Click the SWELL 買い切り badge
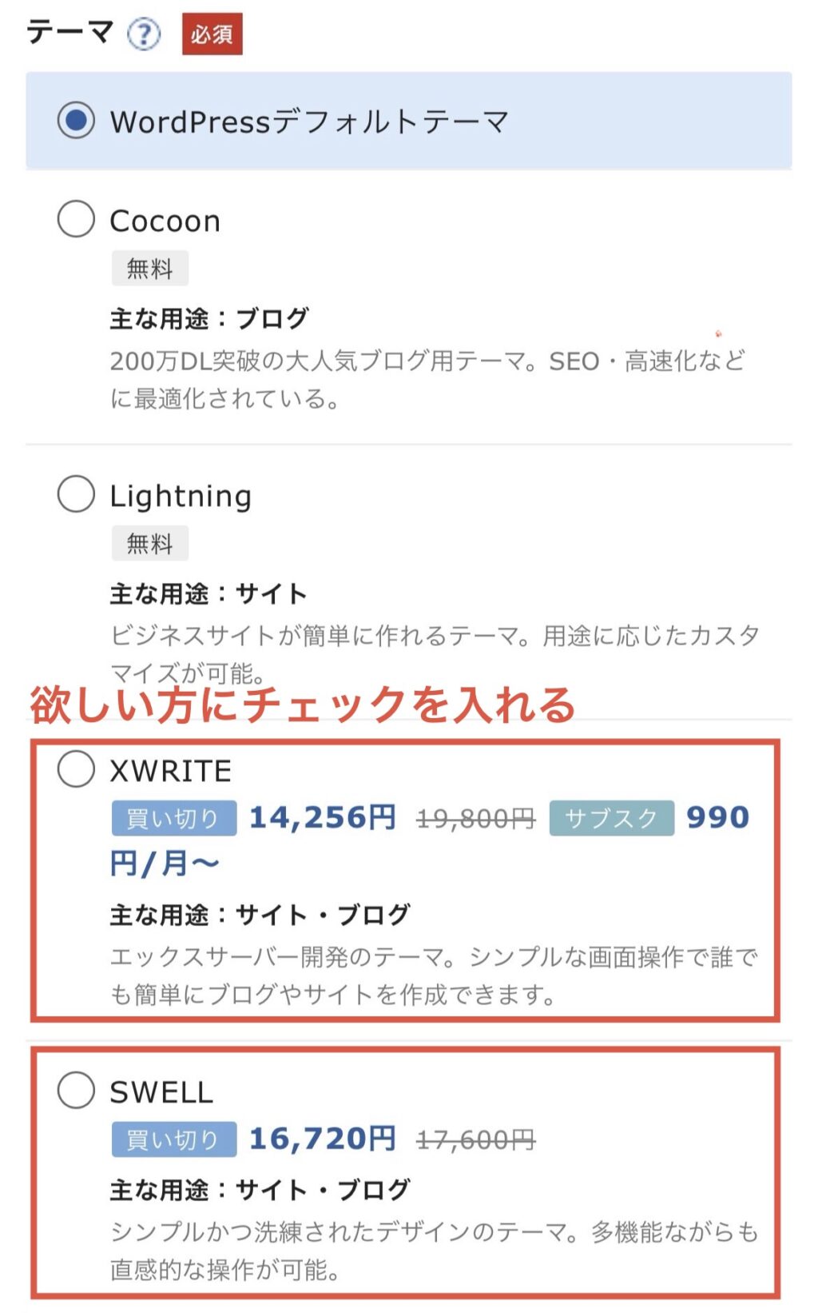 174,1139
